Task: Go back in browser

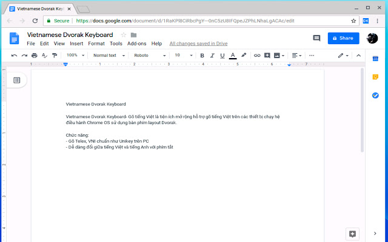Action: coord(10,21)
